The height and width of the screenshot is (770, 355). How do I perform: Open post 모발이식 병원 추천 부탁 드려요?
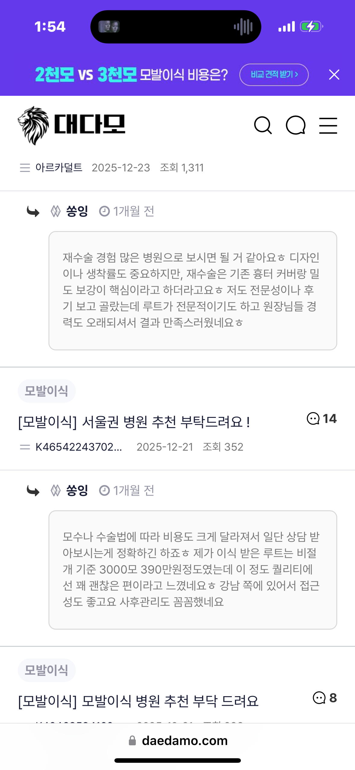[x=138, y=701]
